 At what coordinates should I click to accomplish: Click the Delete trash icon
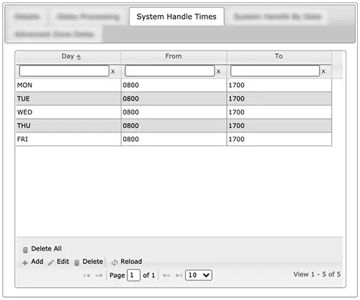click(77, 263)
